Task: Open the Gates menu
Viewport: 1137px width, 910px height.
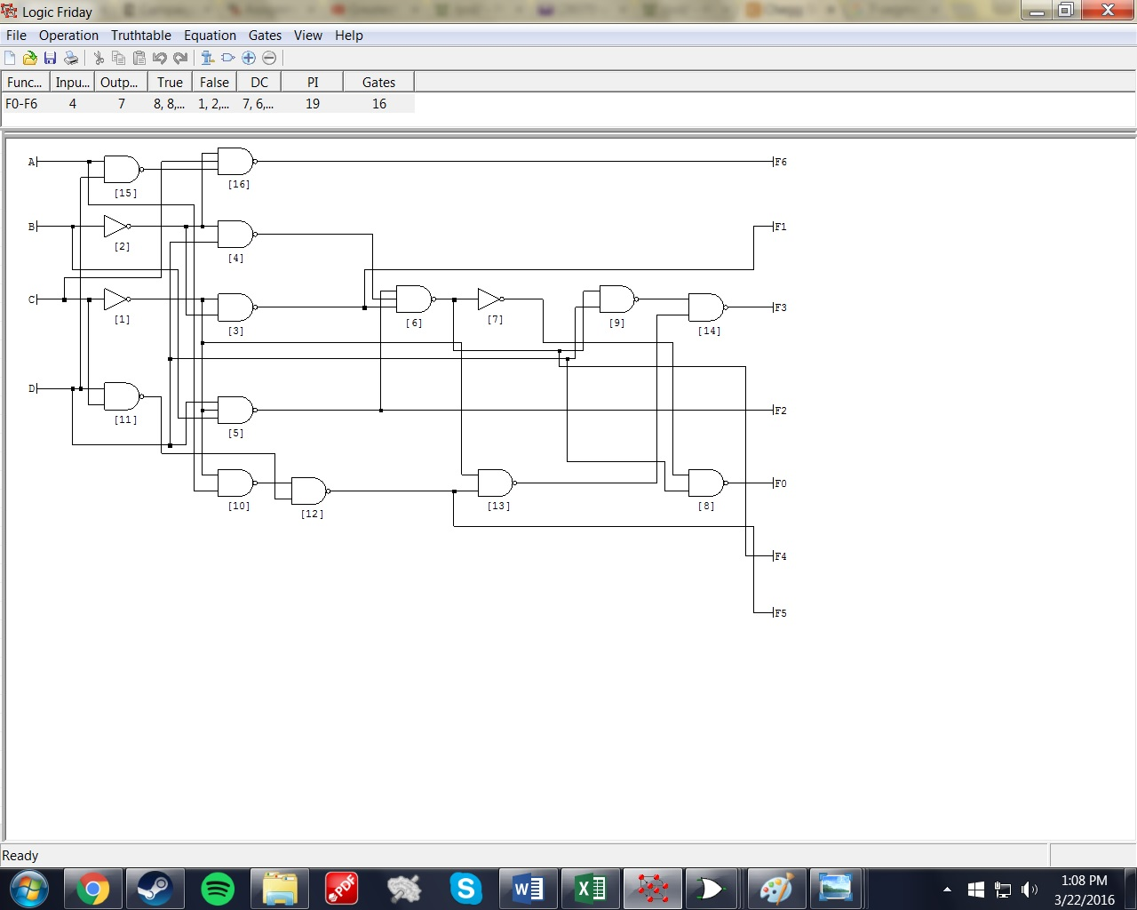Action: 265,36
